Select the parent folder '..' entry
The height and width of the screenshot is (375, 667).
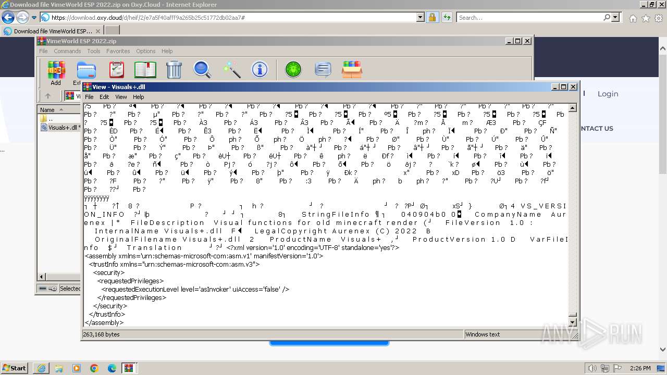[x=50, y=119]
